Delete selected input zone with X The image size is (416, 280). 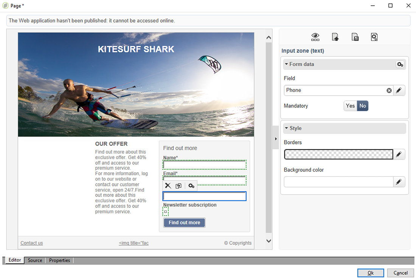coord(168,186)
